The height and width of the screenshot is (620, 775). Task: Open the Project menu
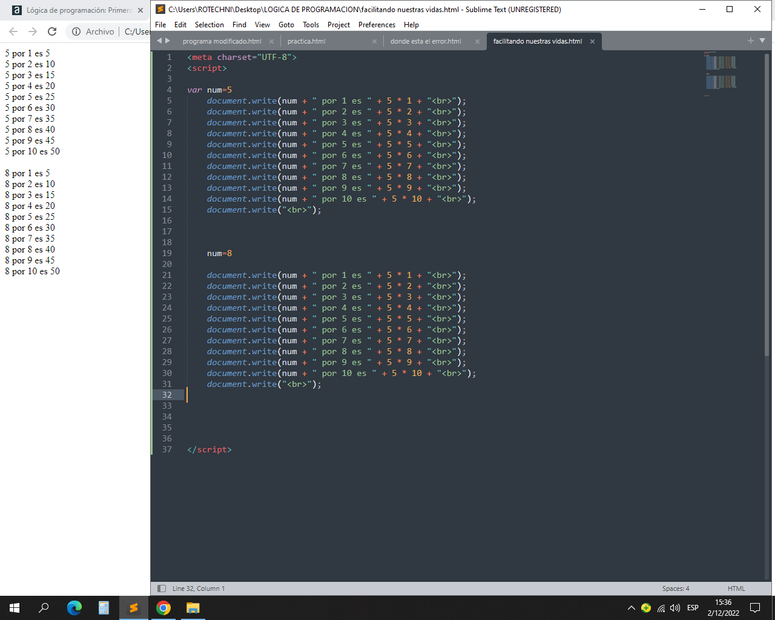tap(338, 25)
